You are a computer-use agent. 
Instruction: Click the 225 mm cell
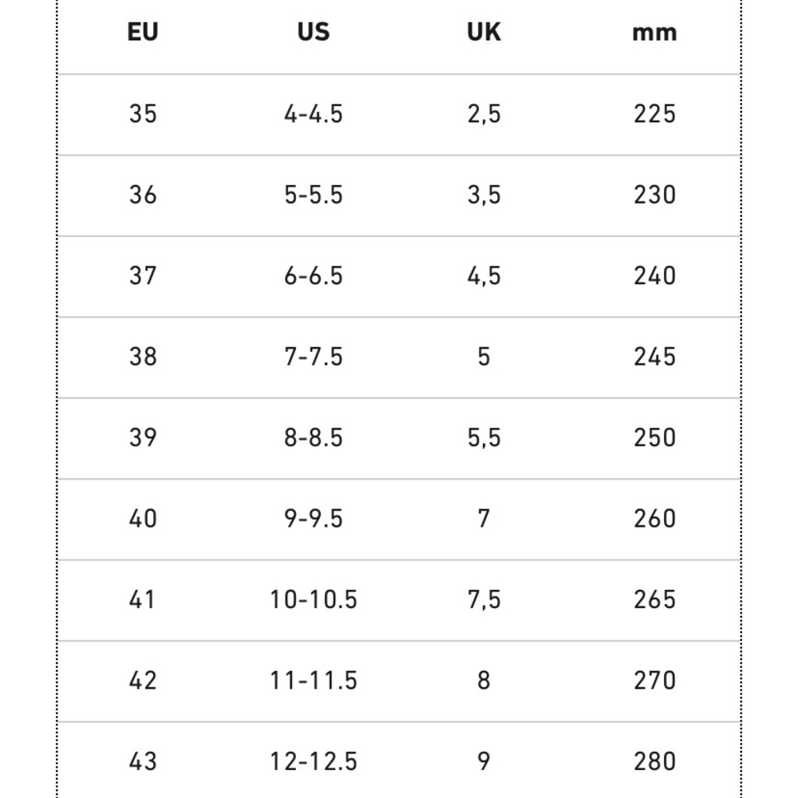tap(654, 113)
